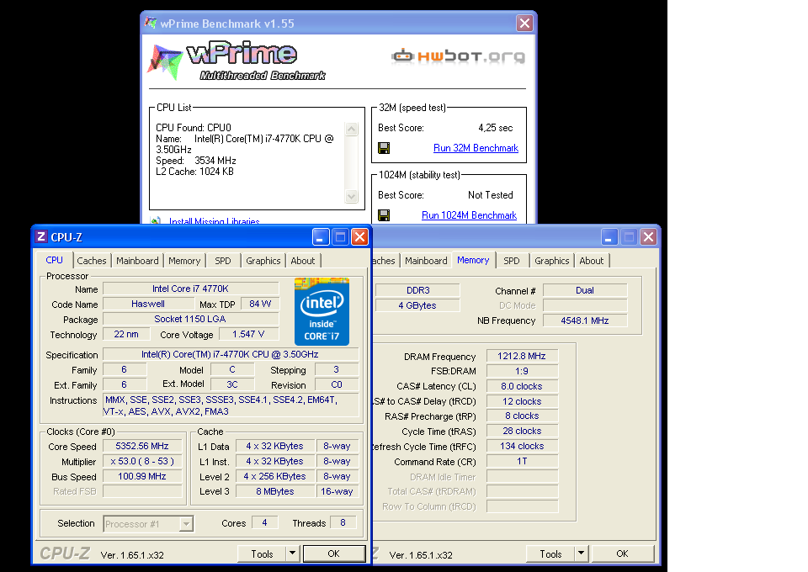
Task: Click the CPU-Z purple Z title icon
Action: tap(41, 237)
